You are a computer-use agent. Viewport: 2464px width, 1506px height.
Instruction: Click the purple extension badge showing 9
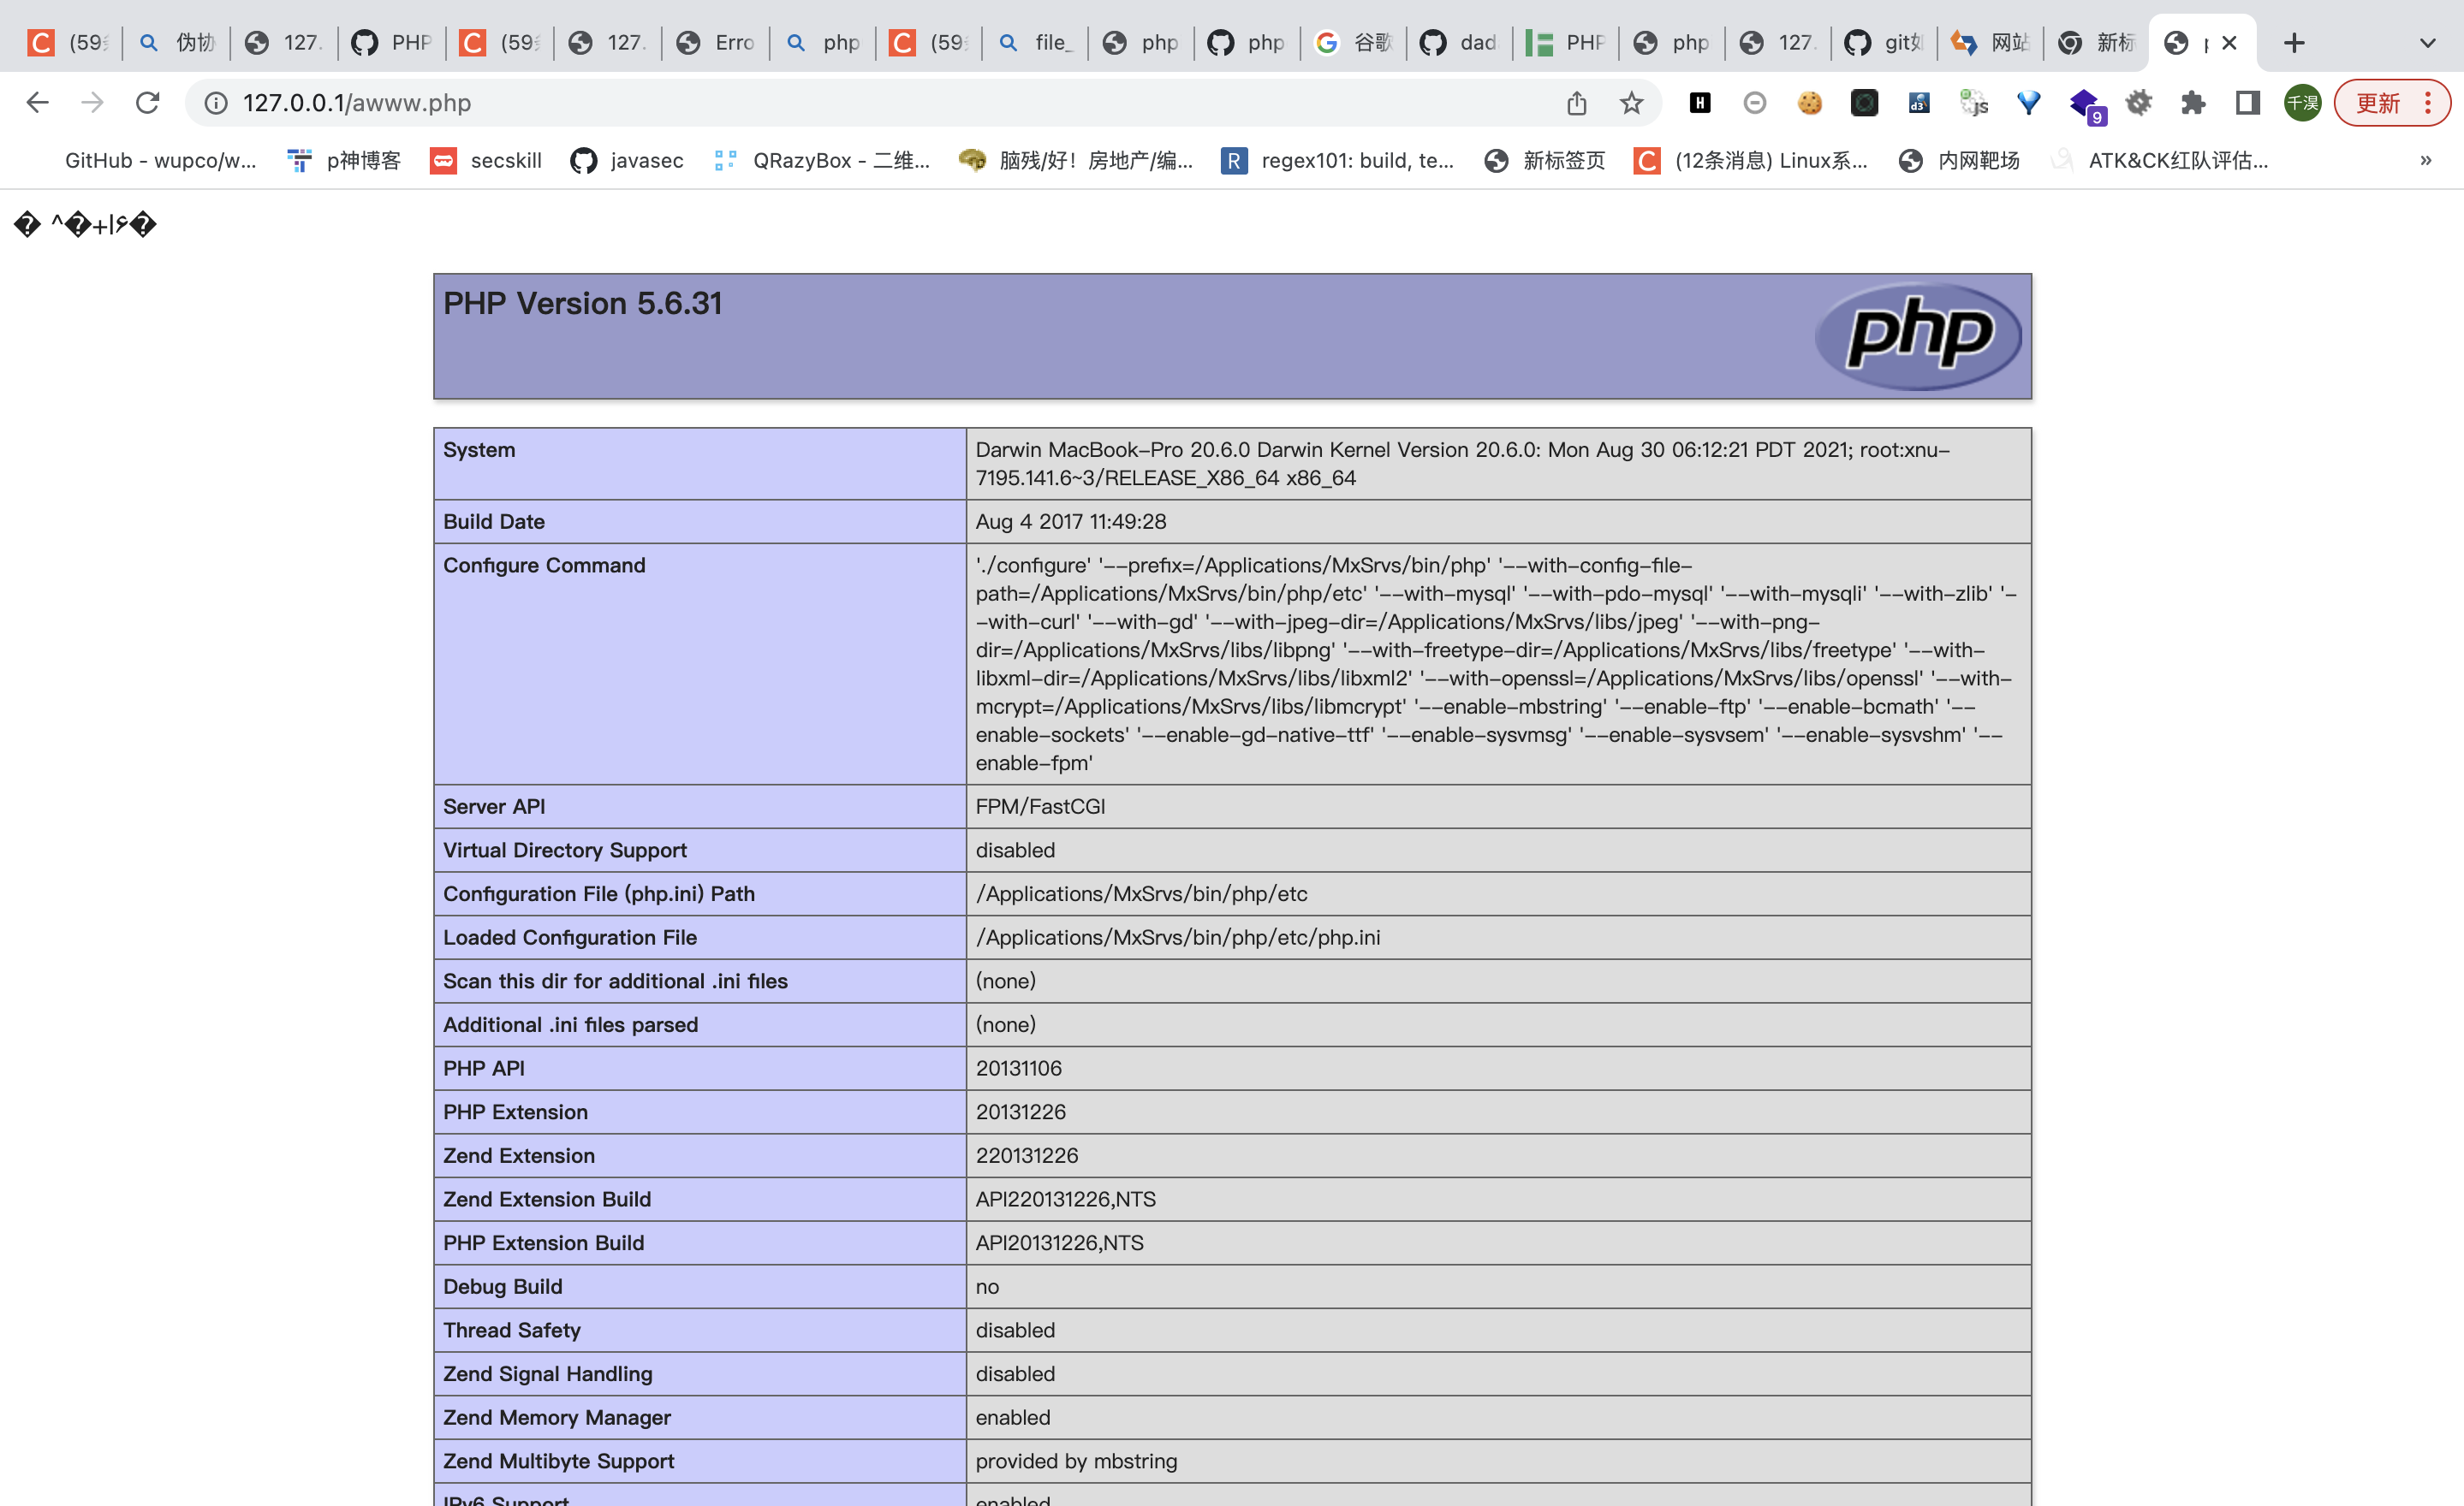[2084, 103]
